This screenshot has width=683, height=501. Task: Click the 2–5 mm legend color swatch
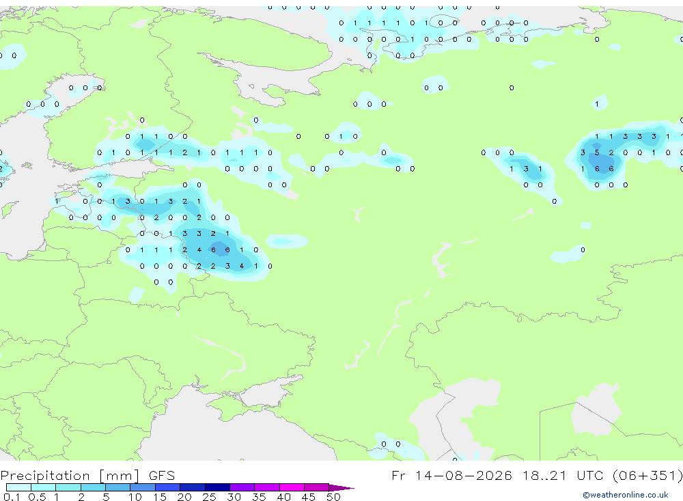(93, 487)
